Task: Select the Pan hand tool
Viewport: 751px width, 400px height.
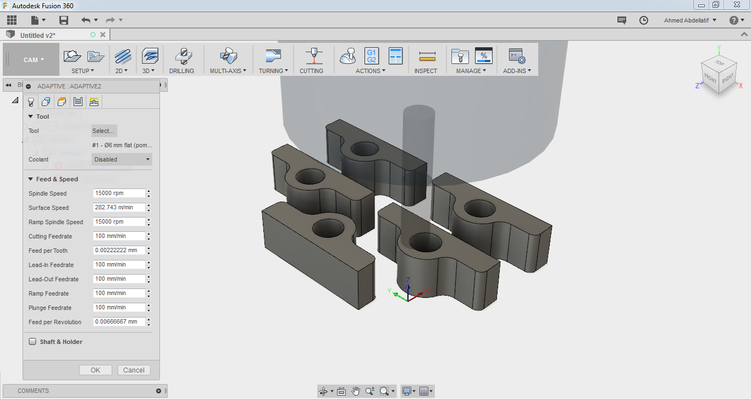Action: (x=356, y=391)
